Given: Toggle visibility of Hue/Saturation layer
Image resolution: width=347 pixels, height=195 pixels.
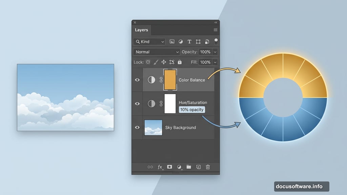Looking at the screenshot, I should click(x=137, y=104).
